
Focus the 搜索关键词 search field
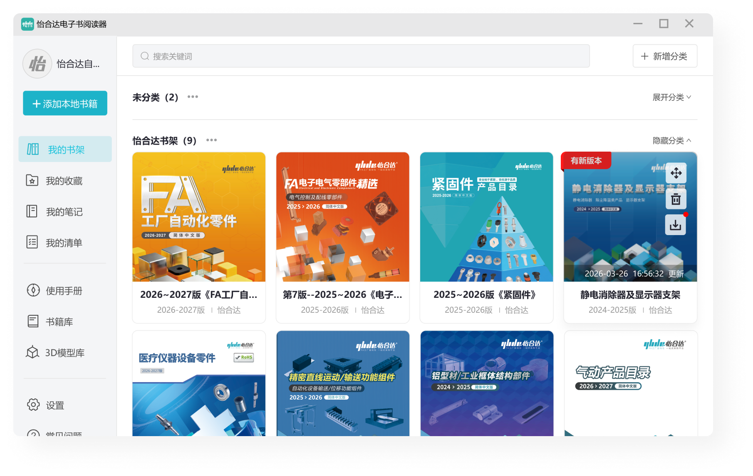pos(361,56)
